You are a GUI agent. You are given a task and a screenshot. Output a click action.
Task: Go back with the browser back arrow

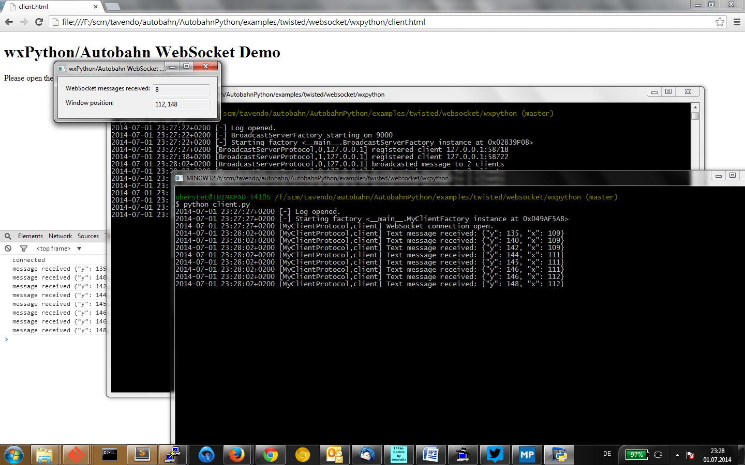(9, 22)
